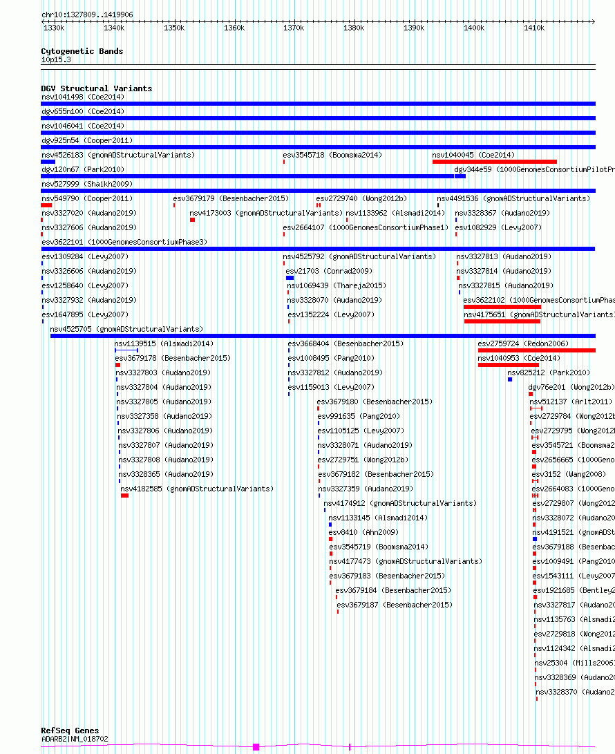615x754 pixels.
Task: Click nsv3327358 (Audano2019) label
Action: click(x=164, y=416)
